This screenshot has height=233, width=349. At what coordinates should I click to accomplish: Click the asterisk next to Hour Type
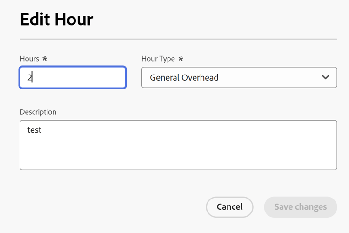(181, 59)
